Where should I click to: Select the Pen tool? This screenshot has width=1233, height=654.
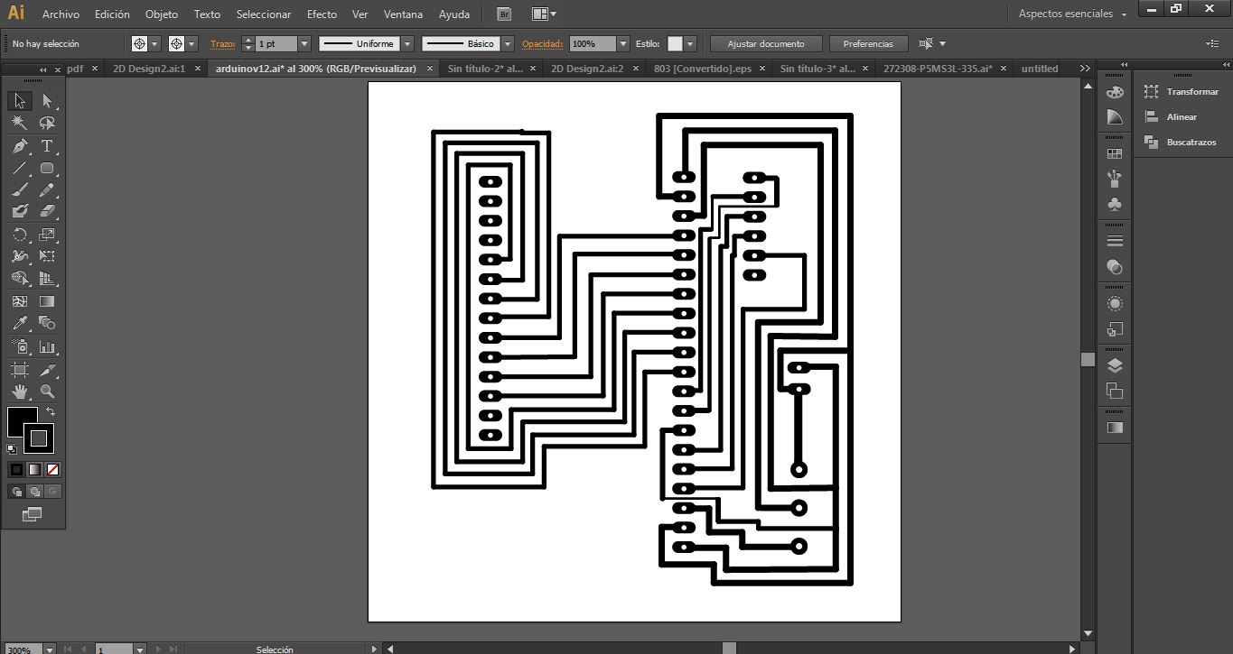pos(20,146)
